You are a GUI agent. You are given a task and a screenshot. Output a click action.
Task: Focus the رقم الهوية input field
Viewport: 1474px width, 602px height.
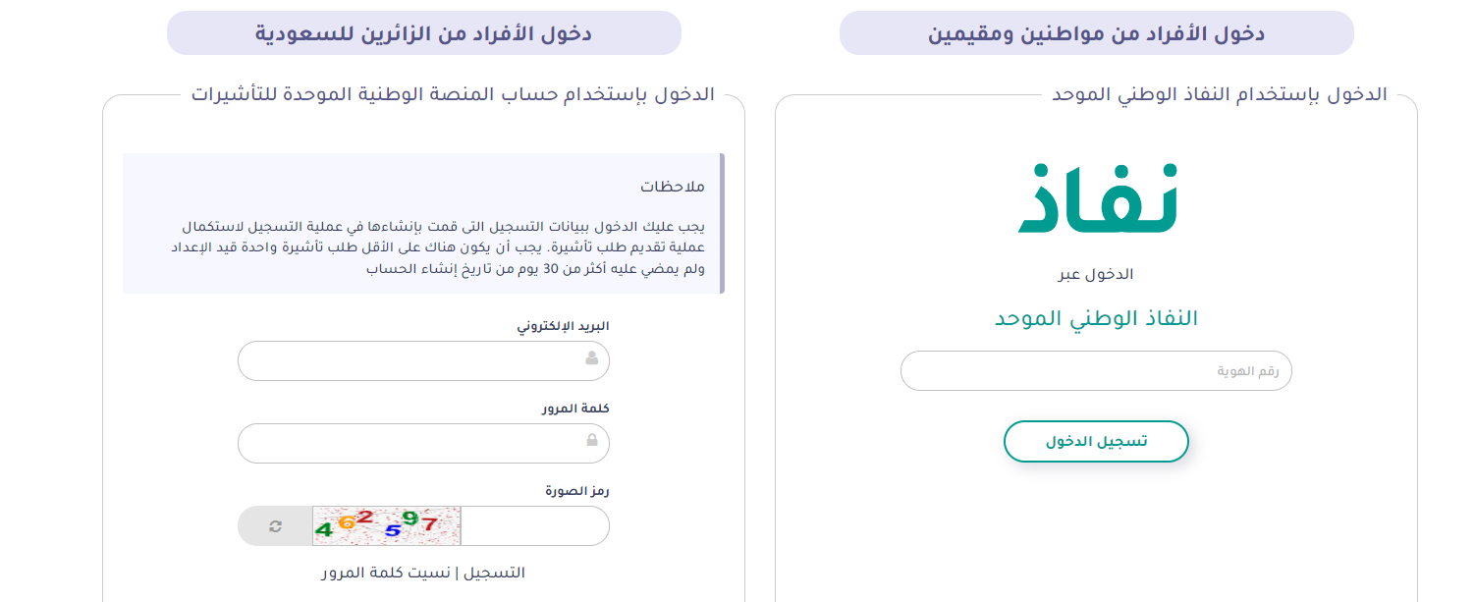tap(1096, 371)
